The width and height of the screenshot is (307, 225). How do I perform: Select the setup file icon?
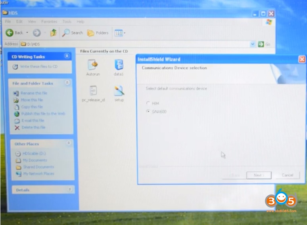coord(119,91)
